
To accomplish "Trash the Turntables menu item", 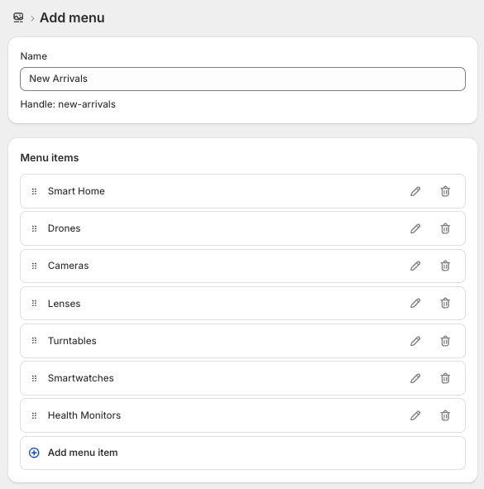I will 445,341.
